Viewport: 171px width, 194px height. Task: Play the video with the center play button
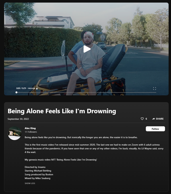pyautogui.click(x=87, y=49)
